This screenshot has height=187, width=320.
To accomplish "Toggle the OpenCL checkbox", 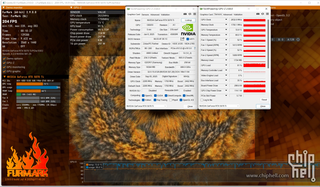I will tap(143, 95).
